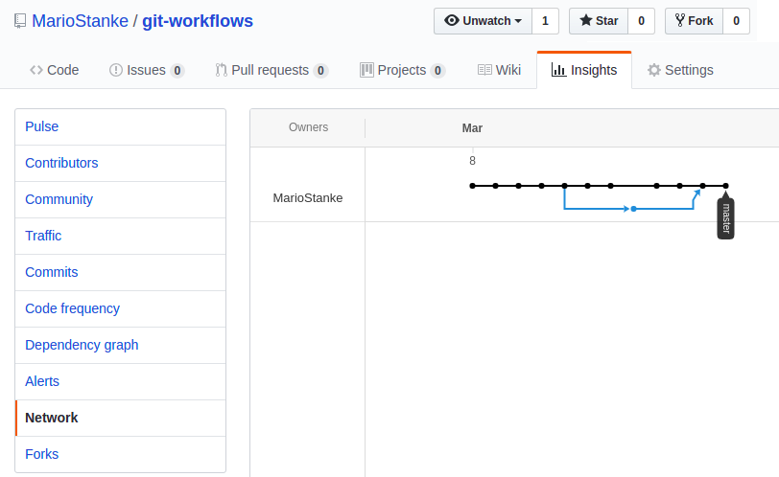This screenshot has height=477, width=779.
Task: Click the MarioStanke owner label in network graph
Action: pyautogui.click(x=308, y=198)
